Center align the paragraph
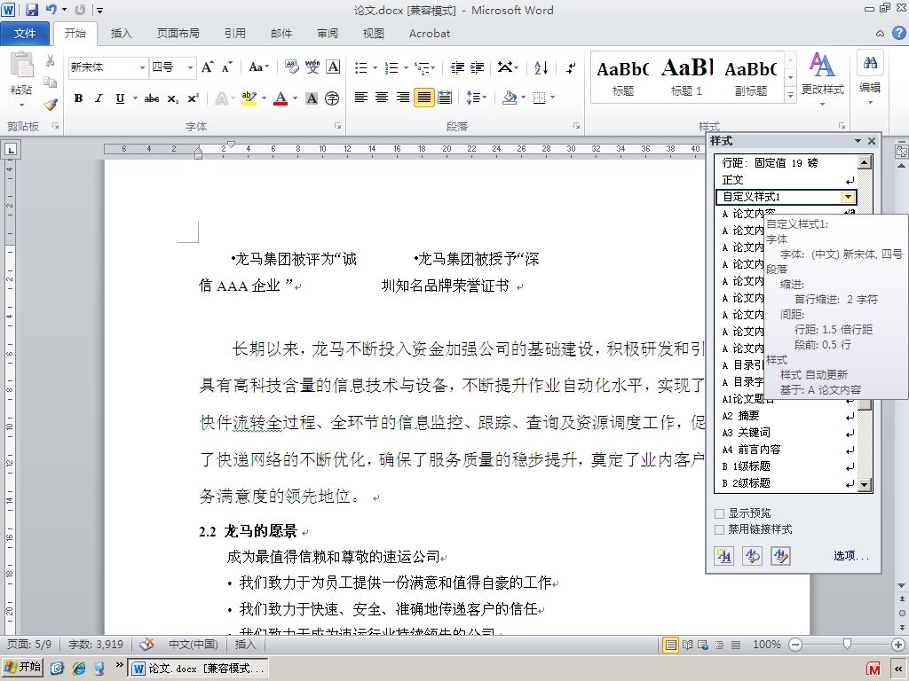 [x=382, y=98]
